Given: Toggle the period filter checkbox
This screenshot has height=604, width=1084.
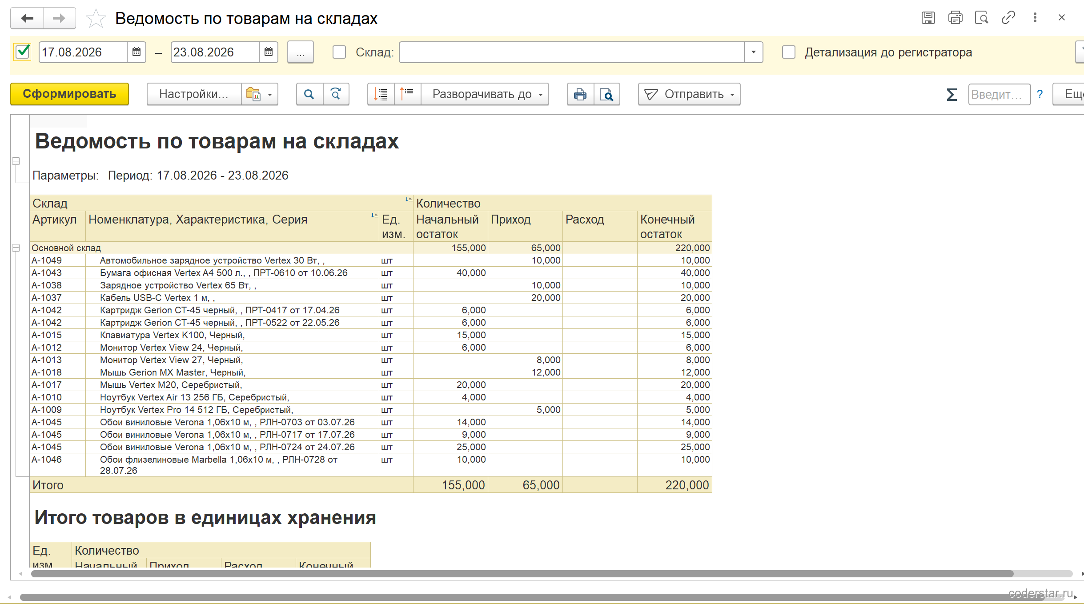Looking at the screenshot, I should click(23, 52).
